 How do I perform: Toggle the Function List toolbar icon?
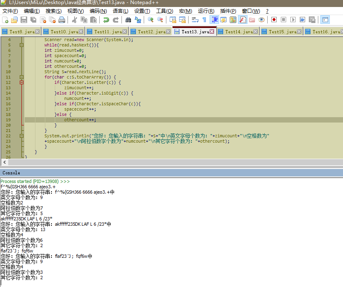[x=243, y=20]
